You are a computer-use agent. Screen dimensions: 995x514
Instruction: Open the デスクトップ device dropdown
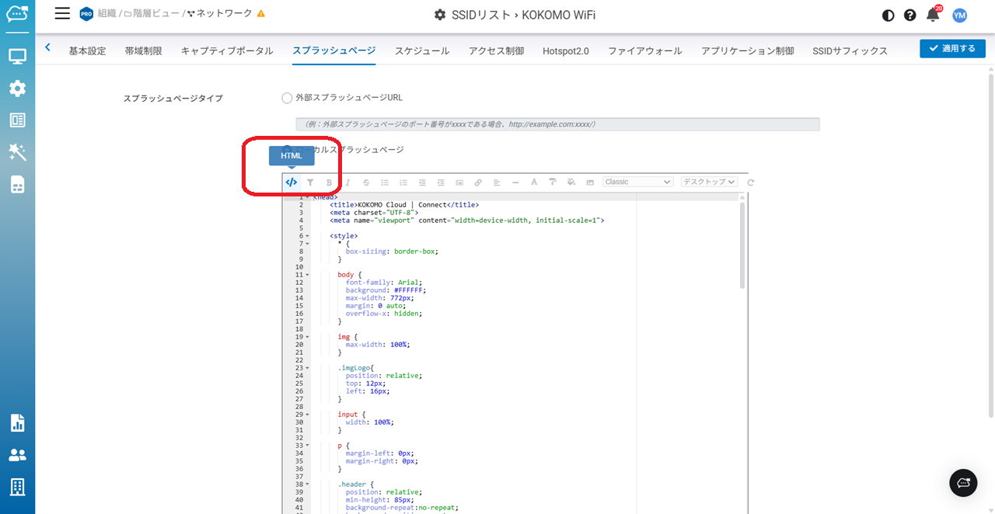[708, 182]
